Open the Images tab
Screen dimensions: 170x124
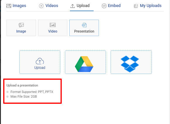click(x=16, y=6)
